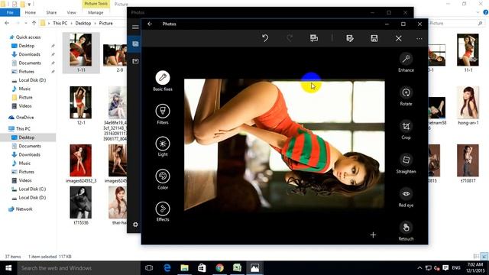Image resolution: width=489 pixels, height=275 pixels.
Task: Click the taskbar search box
Action: tap(79, 268)
